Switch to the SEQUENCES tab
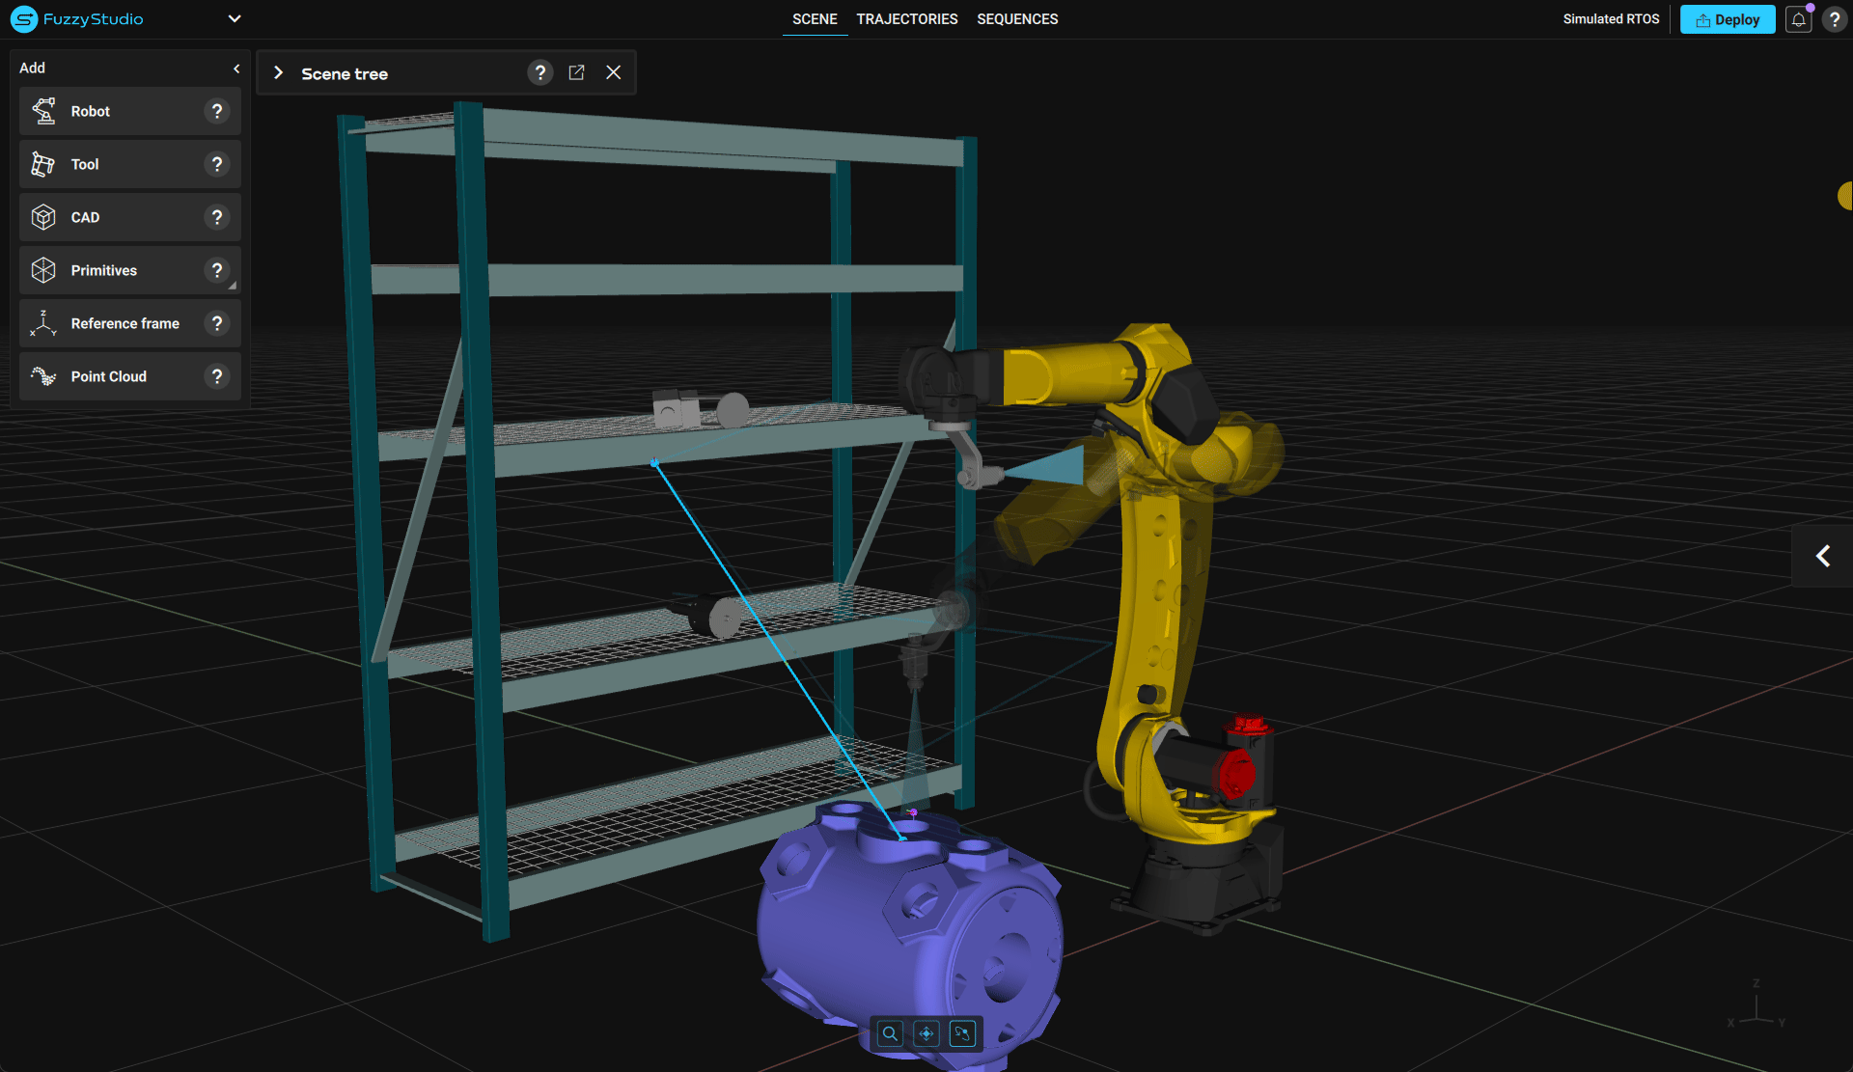The height and width of the screenshot is (1072, 1853). coord(1017,19)
